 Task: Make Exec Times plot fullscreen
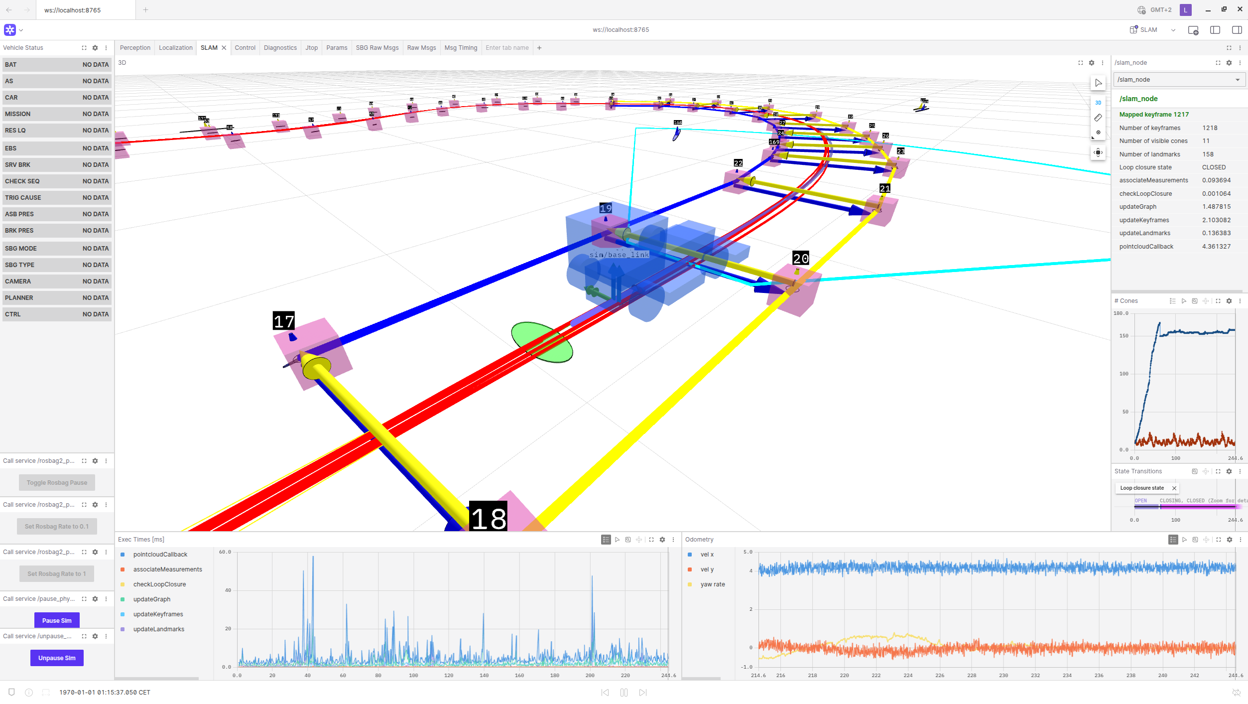coord(651,540)
